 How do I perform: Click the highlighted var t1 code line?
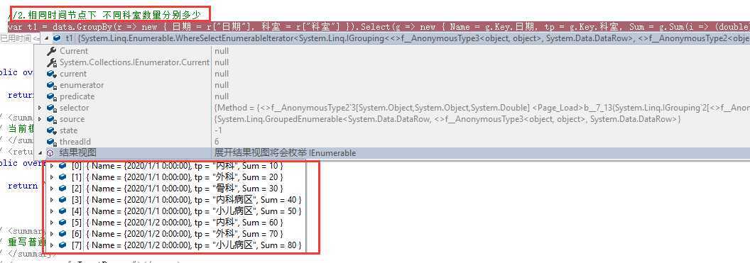coord(378,27)
